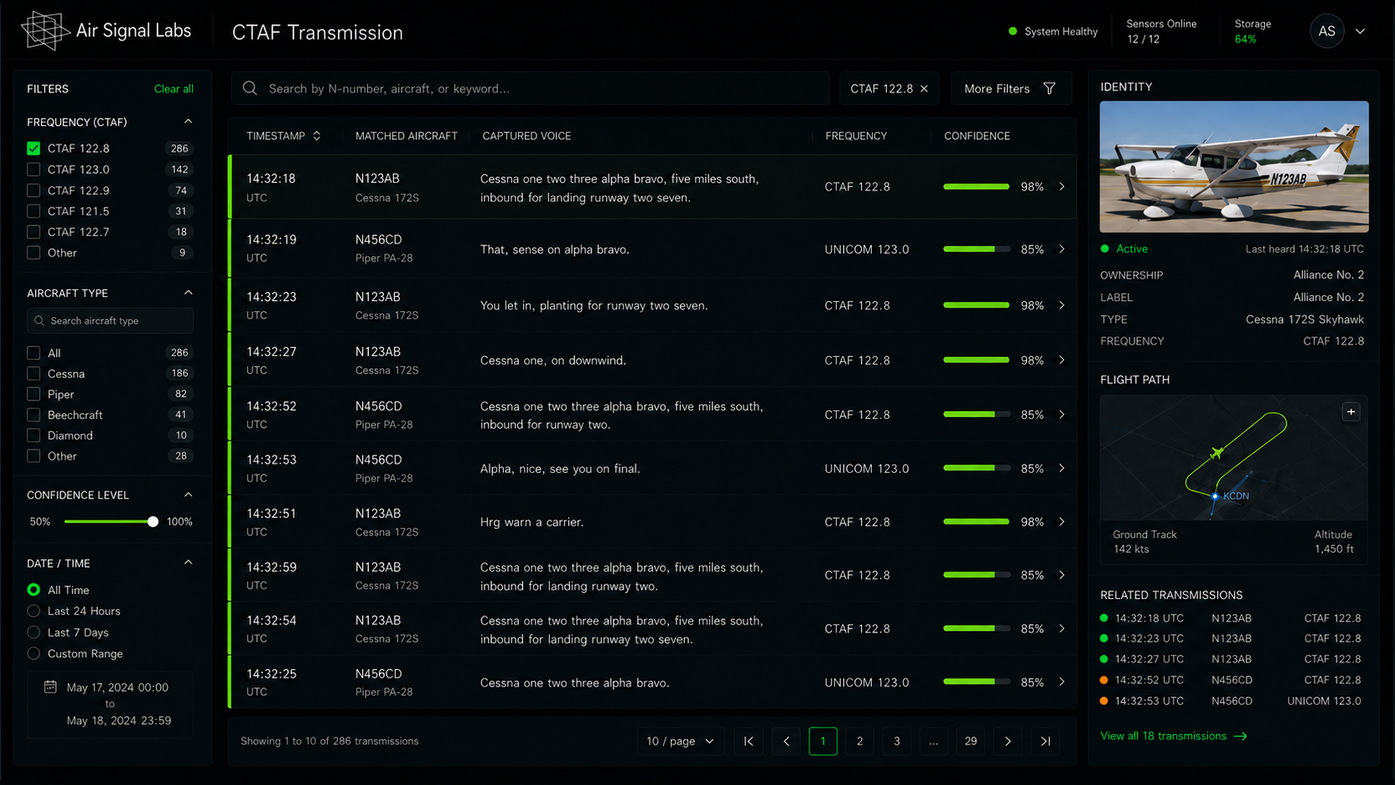Click the Search by N-number input field

(x=531, y=88)
